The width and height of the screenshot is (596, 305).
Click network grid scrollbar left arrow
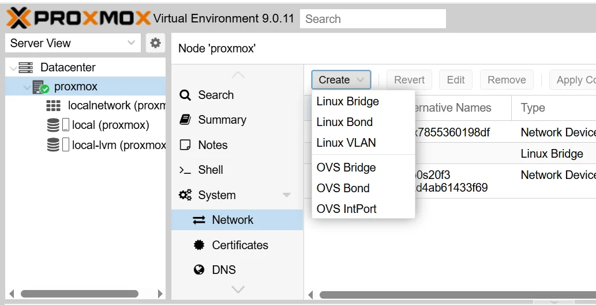click(x=310, y=295)
